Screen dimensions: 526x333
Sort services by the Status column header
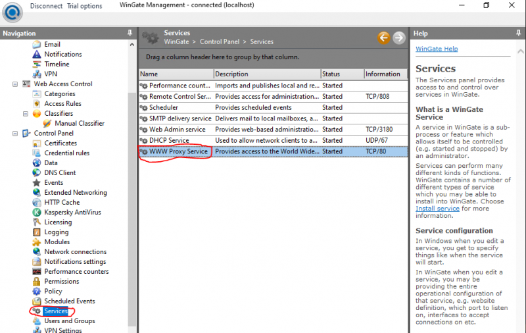[341, 74]
